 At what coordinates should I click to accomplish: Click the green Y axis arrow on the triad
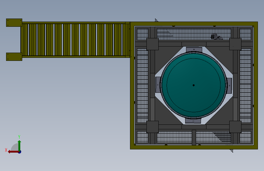tap(19, 145)
